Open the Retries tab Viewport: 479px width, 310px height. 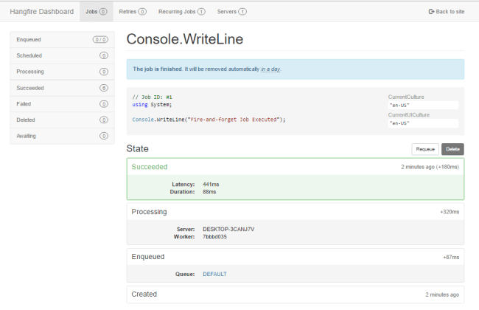tap(132, 12)
